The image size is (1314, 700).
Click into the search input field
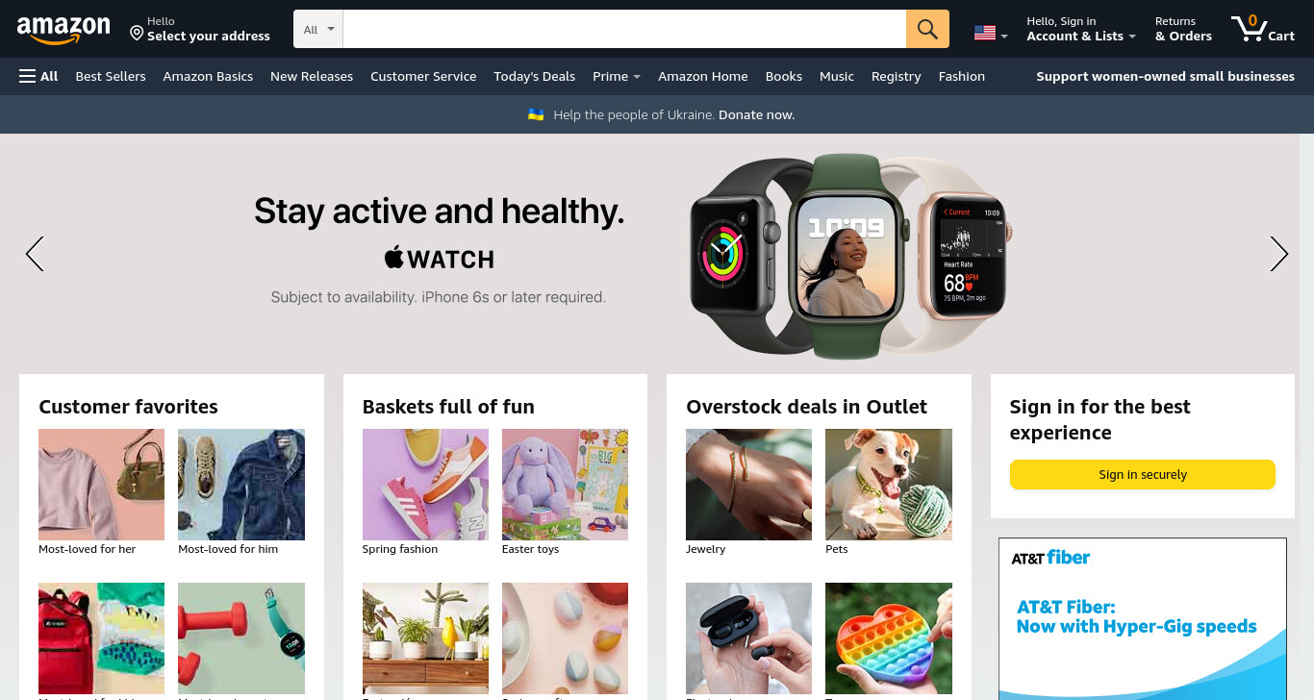624,29
